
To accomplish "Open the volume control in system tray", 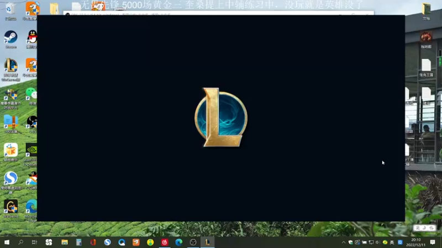I will pyautogui.click(x=378, y=242).
